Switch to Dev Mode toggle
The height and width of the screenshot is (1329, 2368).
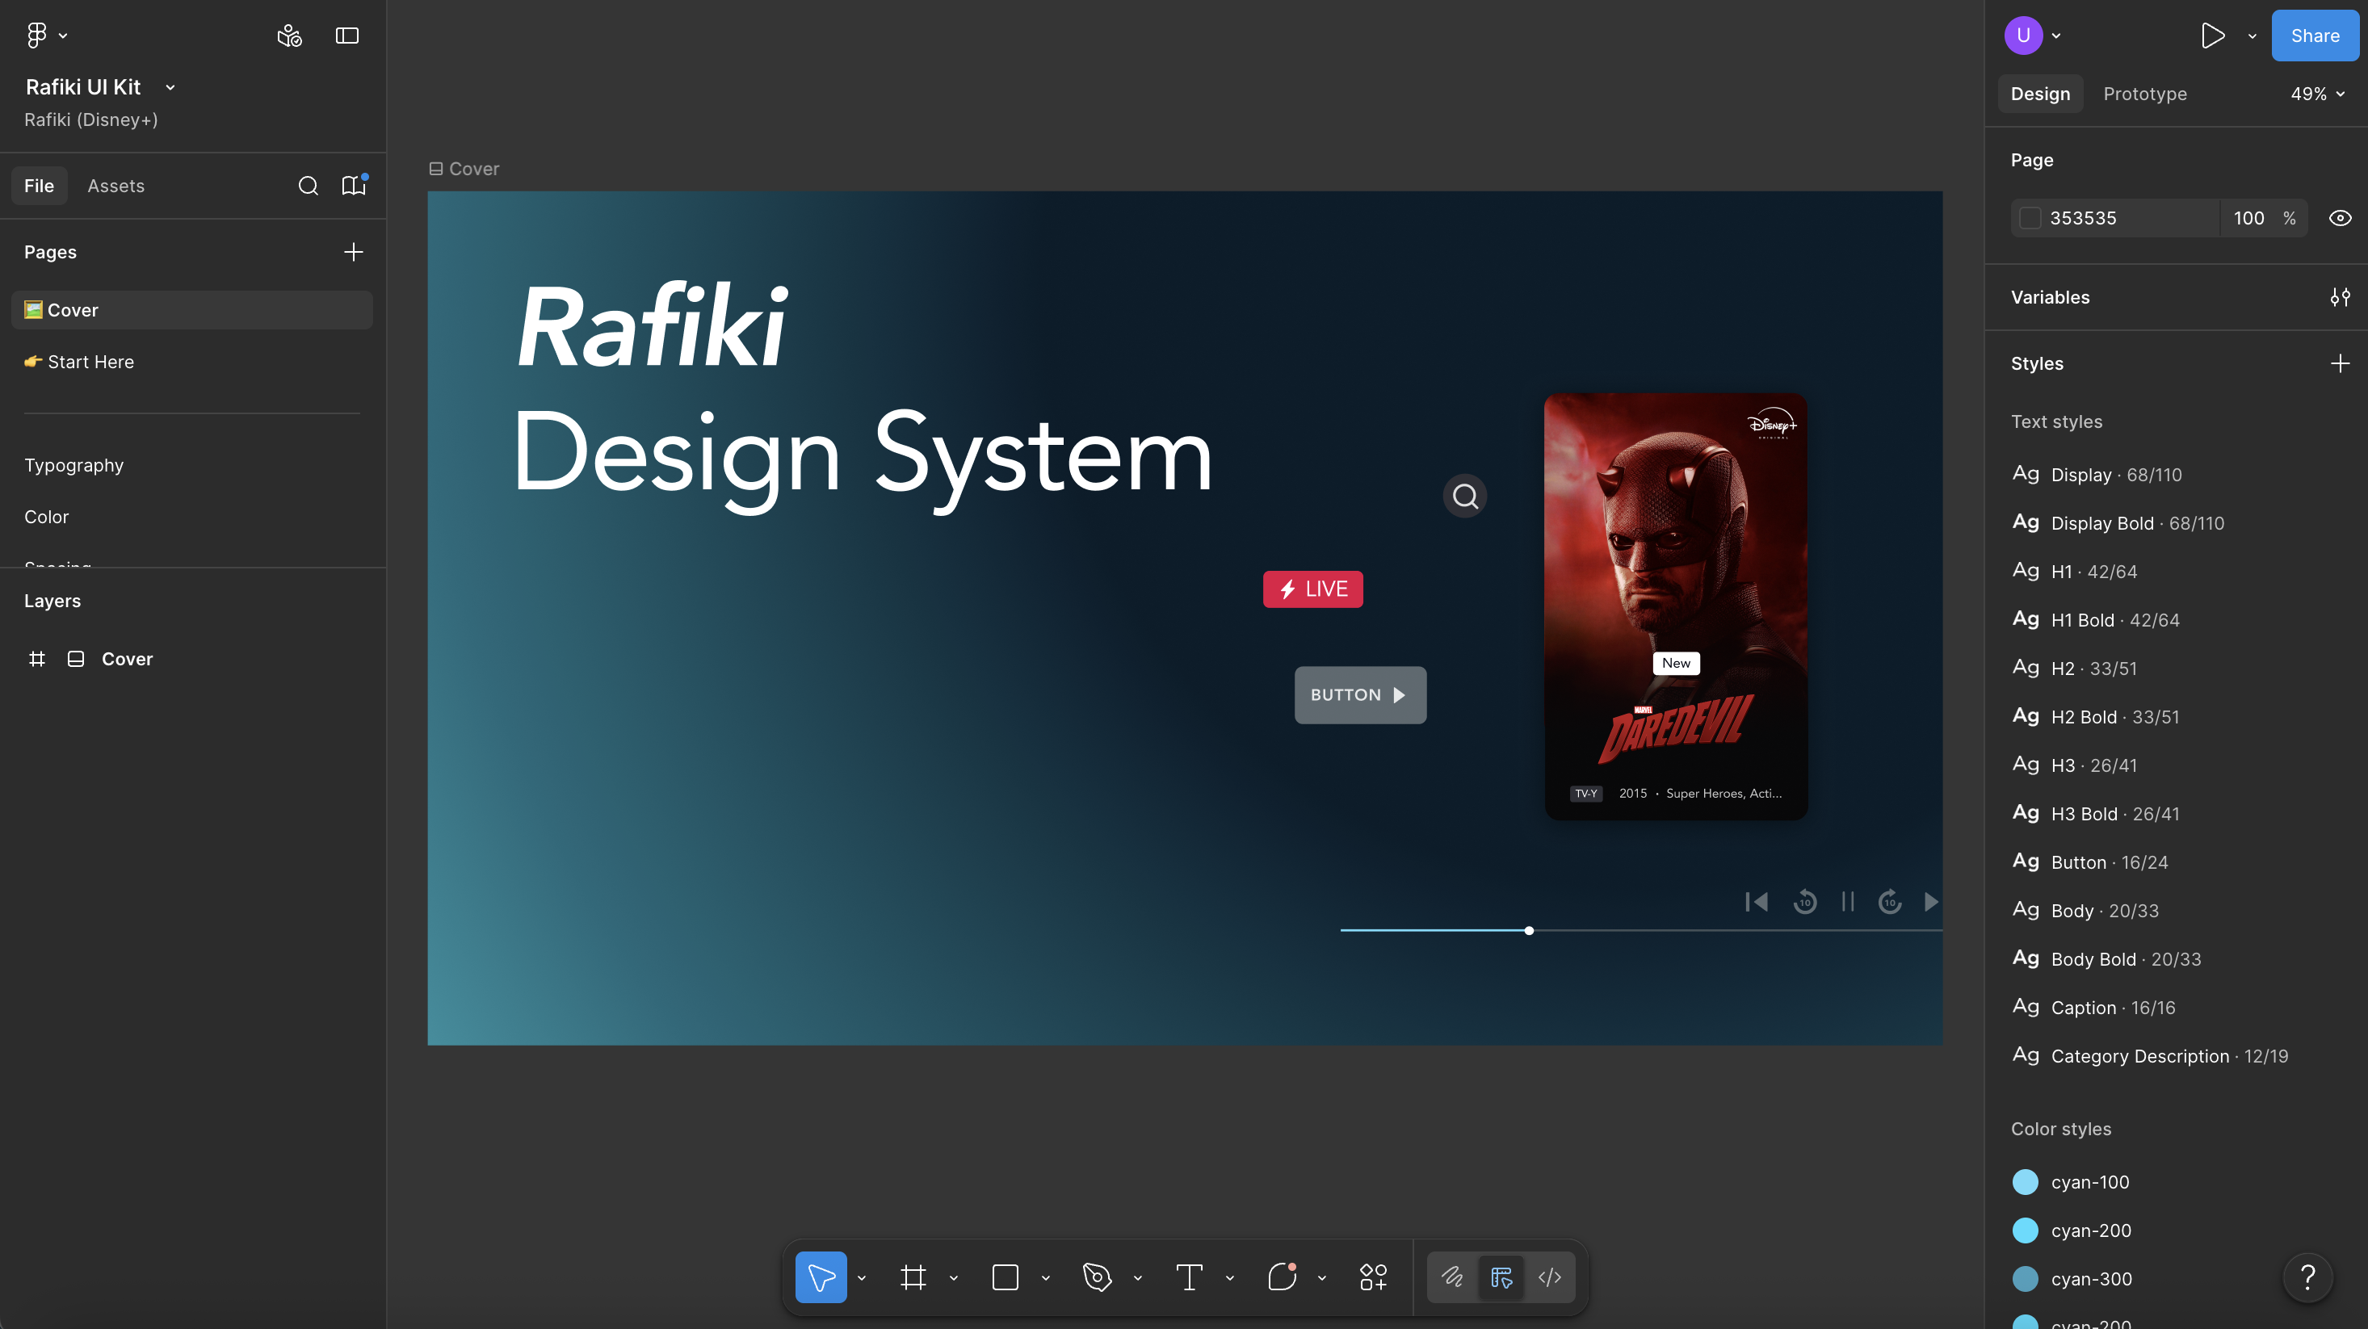1549,1277
